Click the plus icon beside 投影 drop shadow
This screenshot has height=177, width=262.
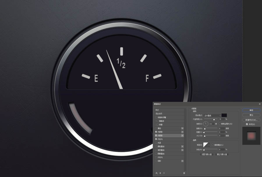coord(182,161)
